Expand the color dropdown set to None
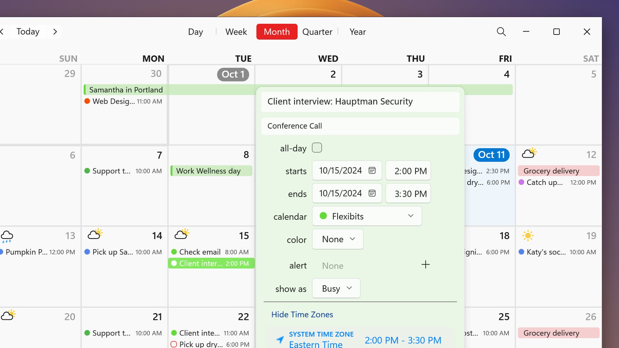This screenshot has width=619, height=348. click(x=338, y=239)
